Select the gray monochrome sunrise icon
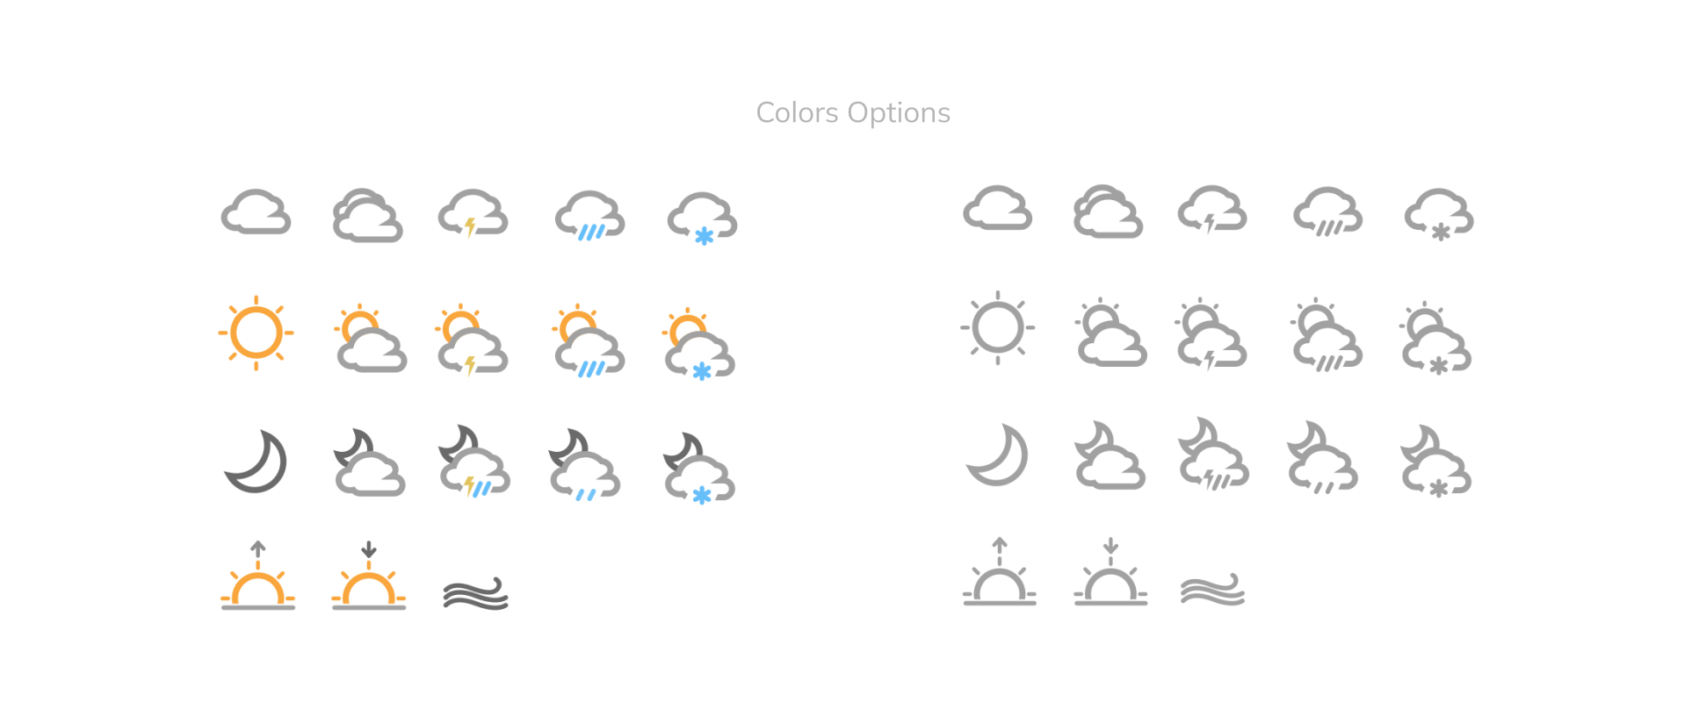 (x=1000, y=572)
